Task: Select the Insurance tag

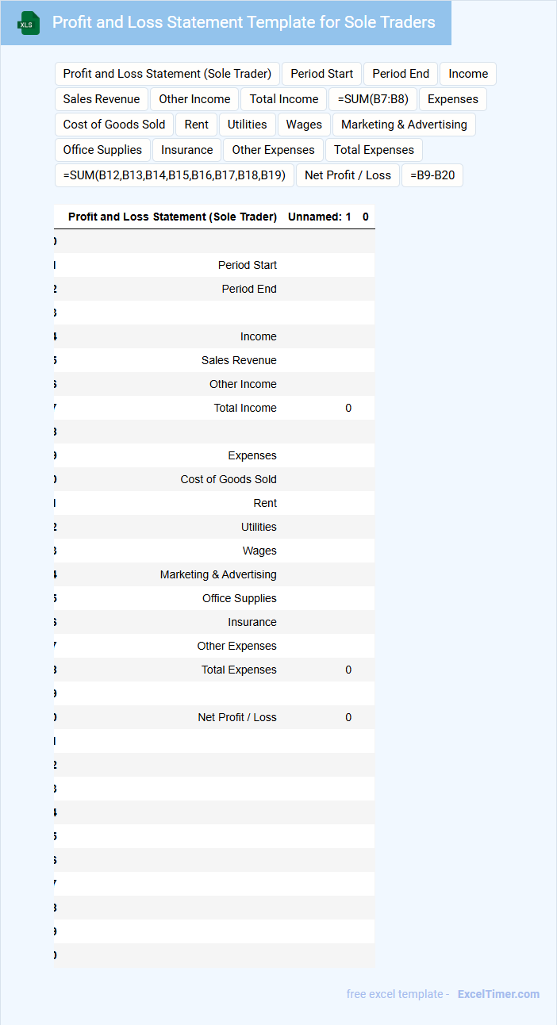Action: point(186,150)
